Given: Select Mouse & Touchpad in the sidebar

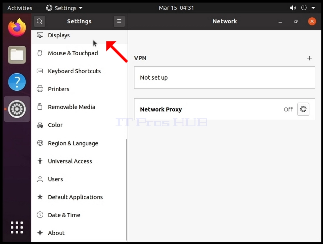Looking at the screenshot, I should click(80, 53).
